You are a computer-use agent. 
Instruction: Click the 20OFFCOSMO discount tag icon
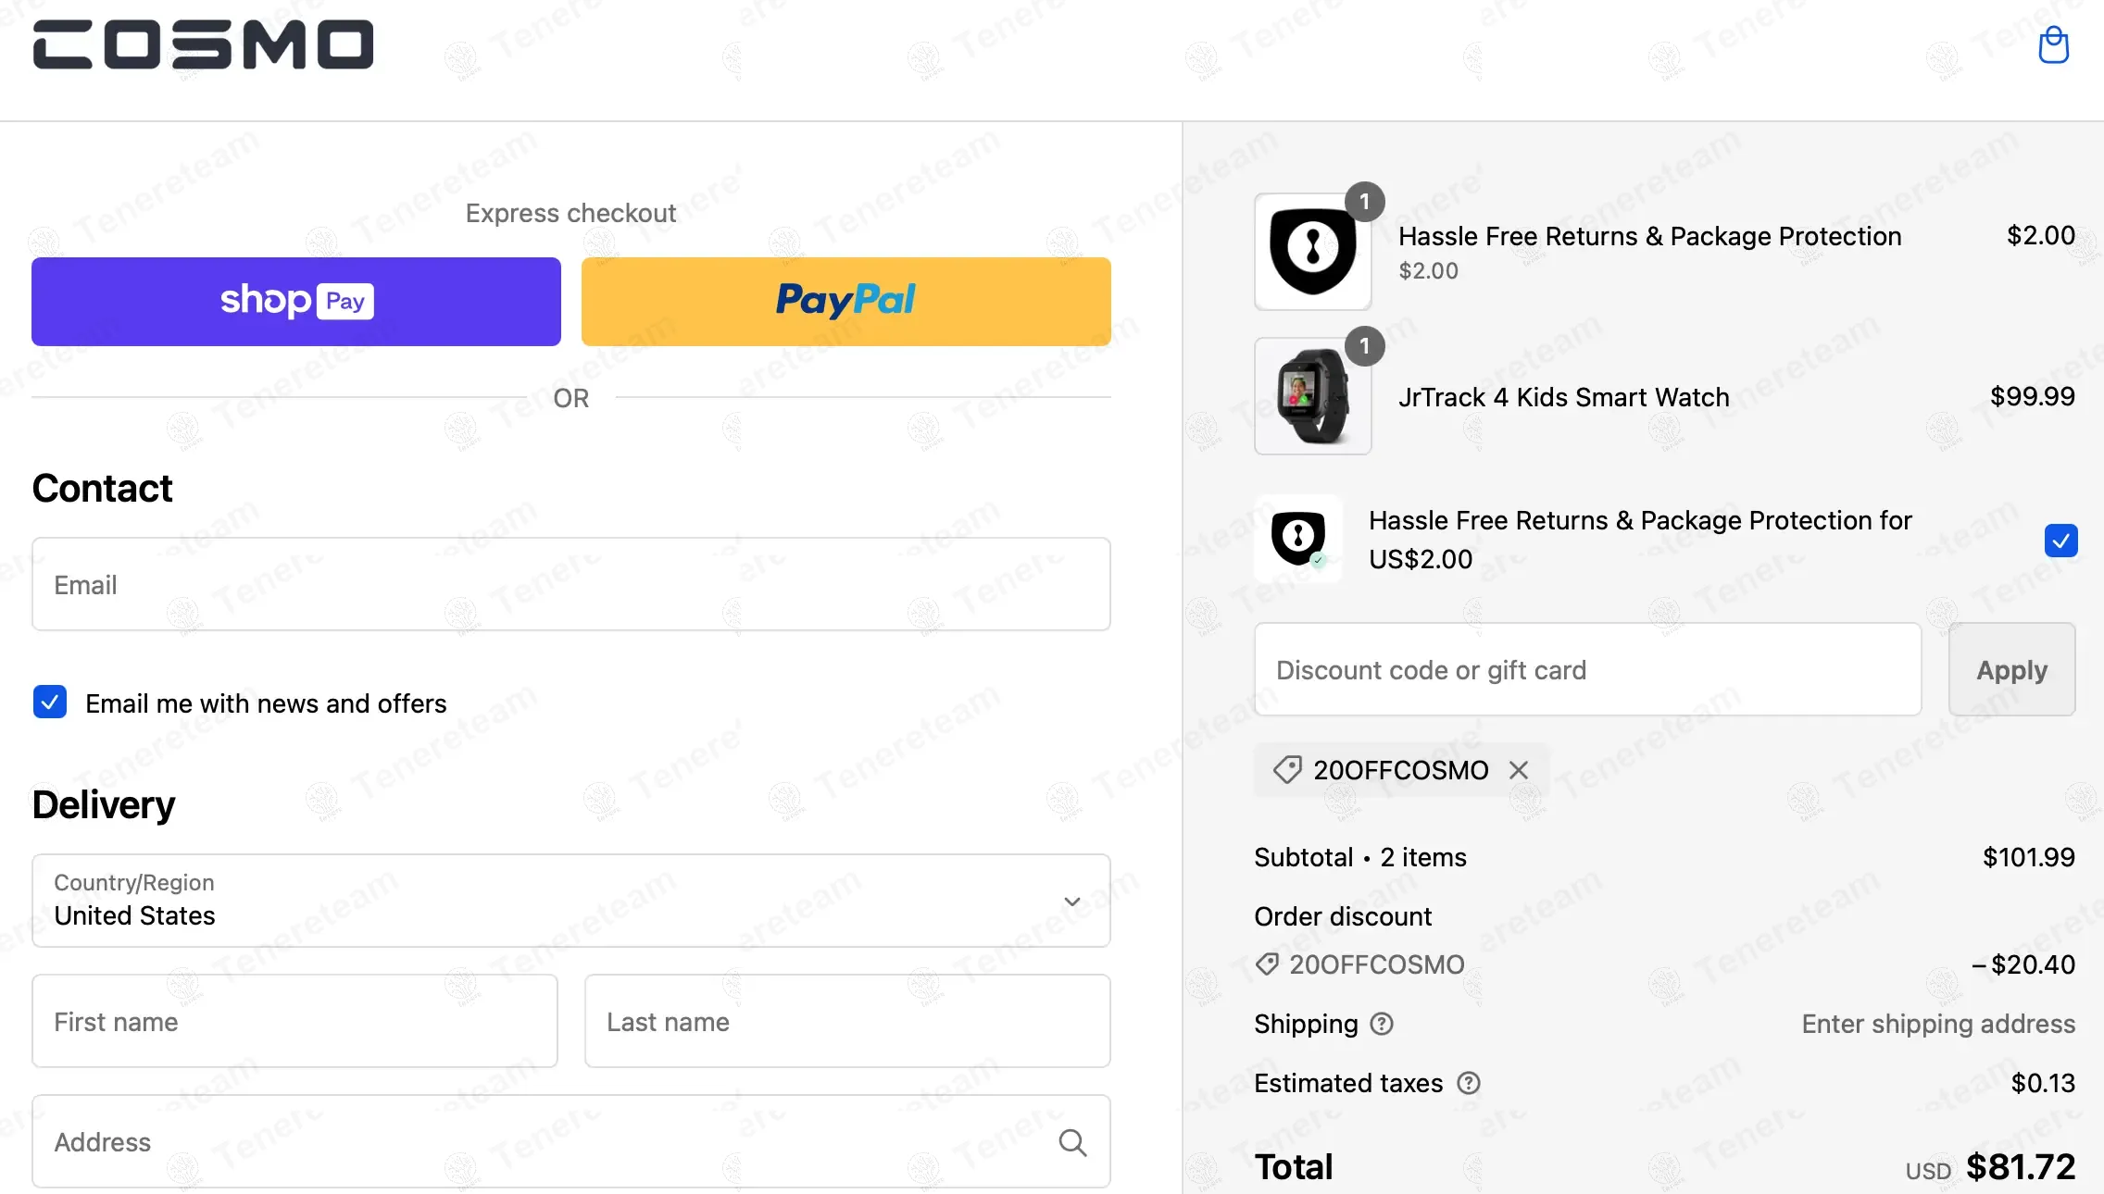coord(1287,770)
